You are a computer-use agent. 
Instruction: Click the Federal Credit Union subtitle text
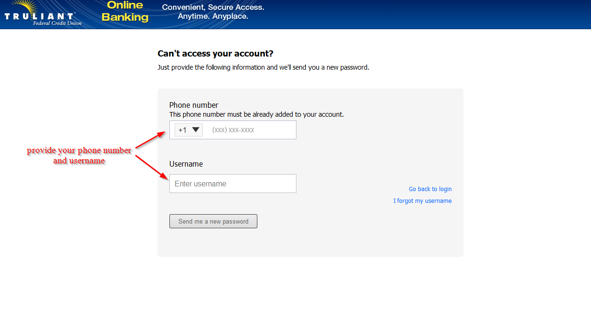tap(57, 23)
